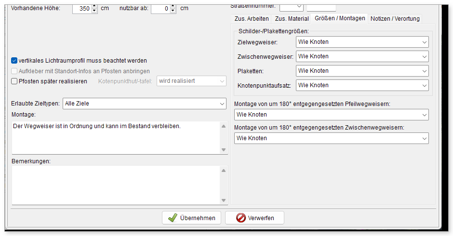Click the Vorhandene Höhe input field
The height and width of the screenshot is (236, 453).
[x=82, y=9]
